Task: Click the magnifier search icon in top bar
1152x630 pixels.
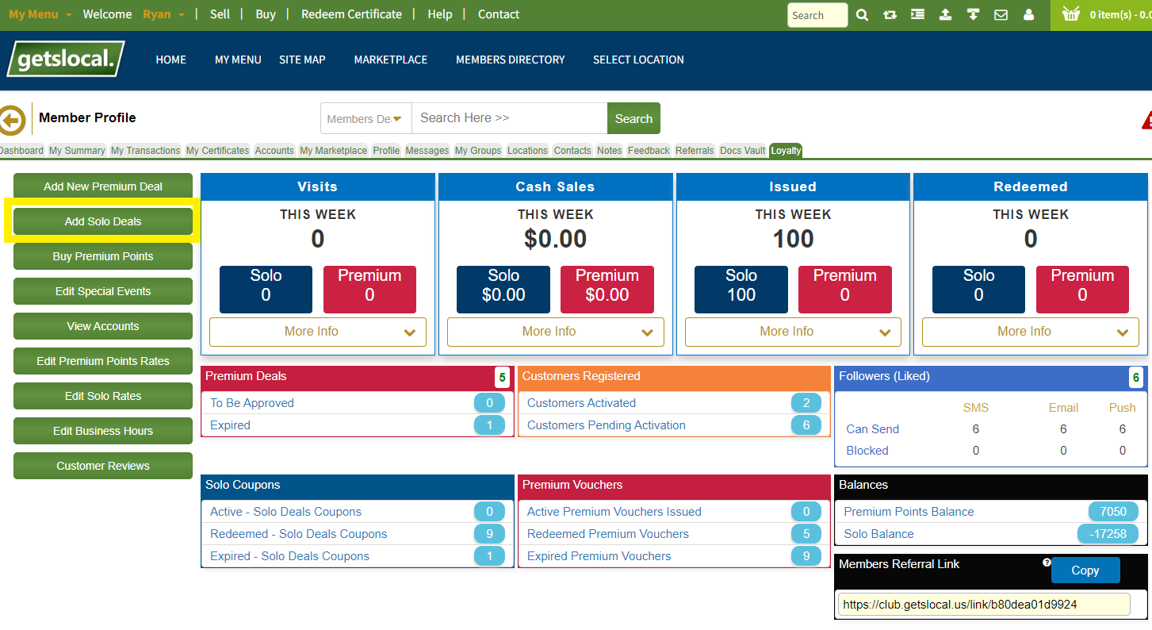Action: coord(862,14)
